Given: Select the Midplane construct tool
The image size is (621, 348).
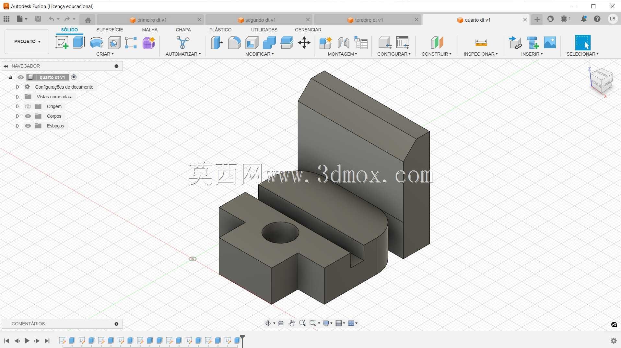Looking at the screenshot, I should tap(437, 43).
